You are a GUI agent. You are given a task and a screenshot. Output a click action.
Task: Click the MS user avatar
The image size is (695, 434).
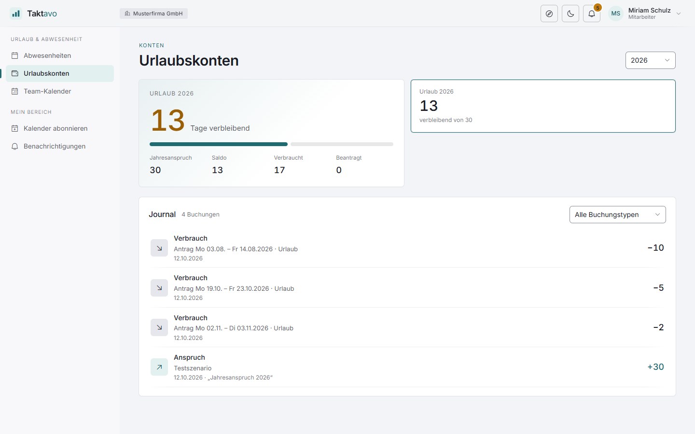click(616, 14)
